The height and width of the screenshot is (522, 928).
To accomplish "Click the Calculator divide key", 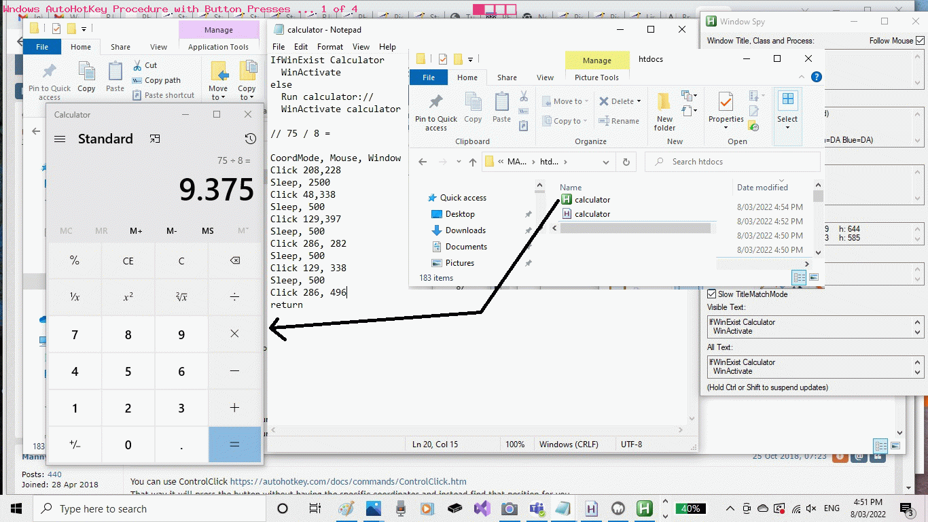I will (234, 297).
